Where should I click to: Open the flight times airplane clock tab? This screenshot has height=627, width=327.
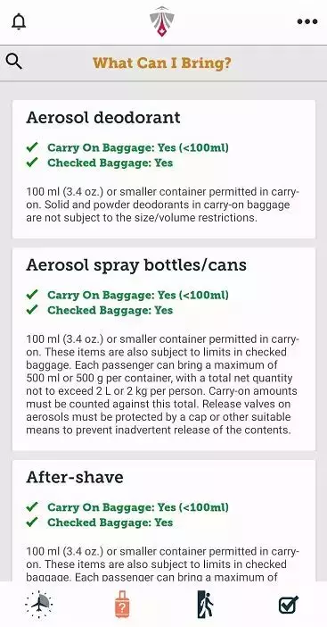coord(38,604)
